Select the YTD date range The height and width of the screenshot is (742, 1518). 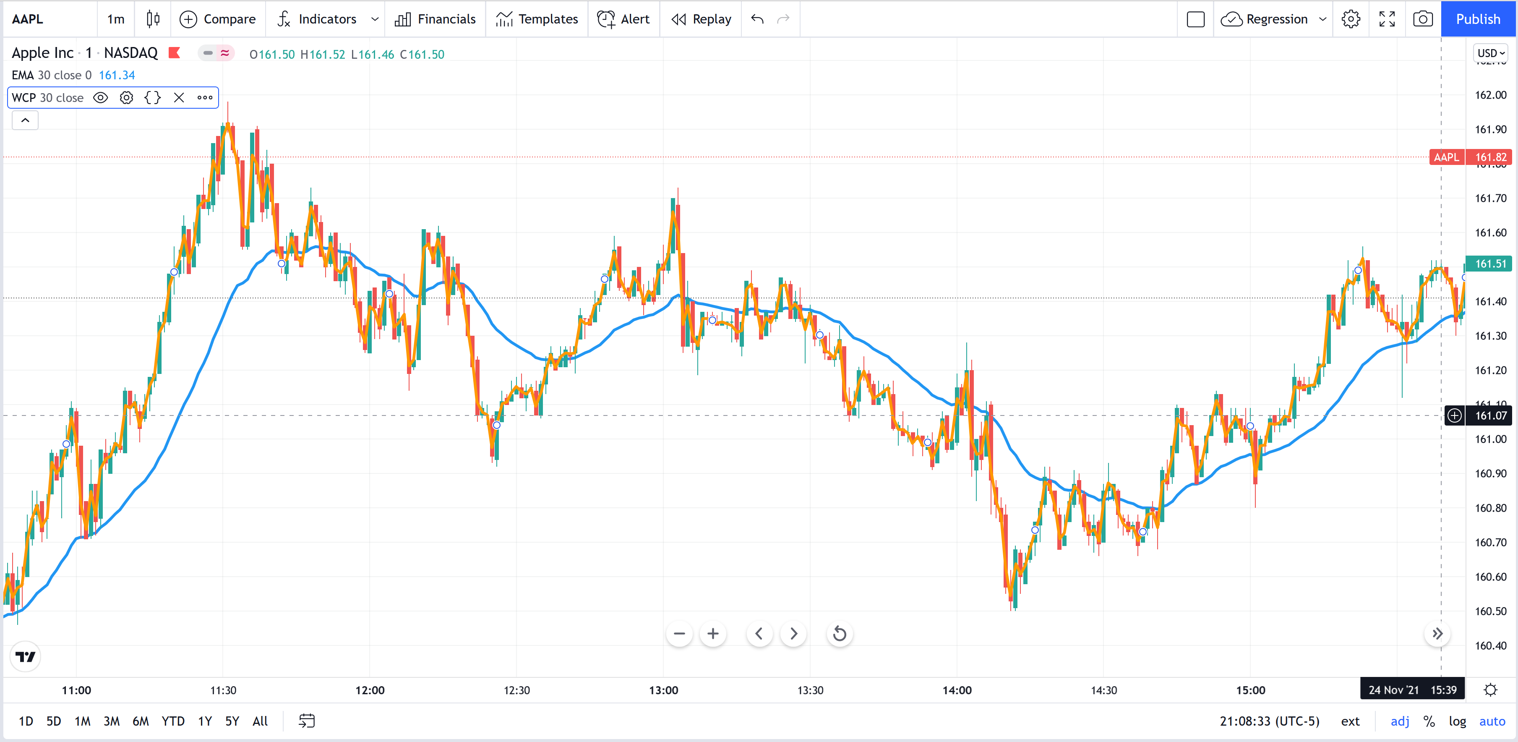[x=173, y=721]
